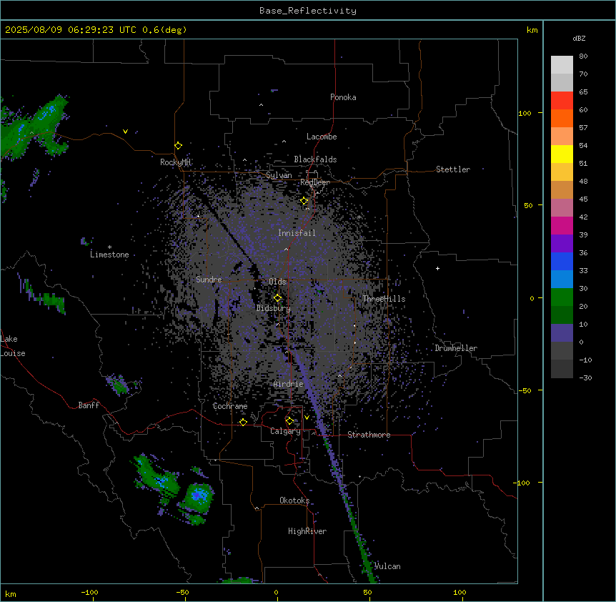Screen dimensions: 616x602
Task: Click the Sundre city label
Action: (209, 280)
